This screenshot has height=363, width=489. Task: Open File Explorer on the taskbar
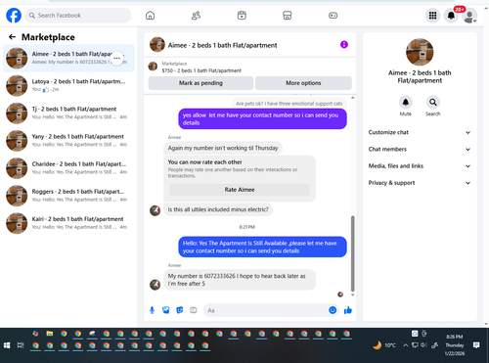point(50,334)
